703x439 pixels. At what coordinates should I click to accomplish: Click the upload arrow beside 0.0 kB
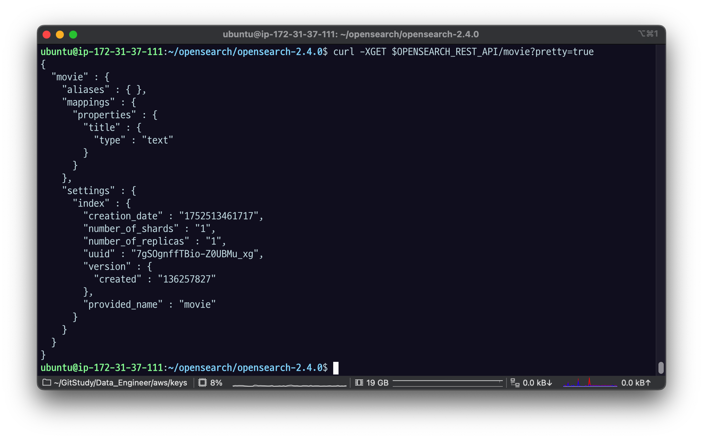click(x=648, y=383)
